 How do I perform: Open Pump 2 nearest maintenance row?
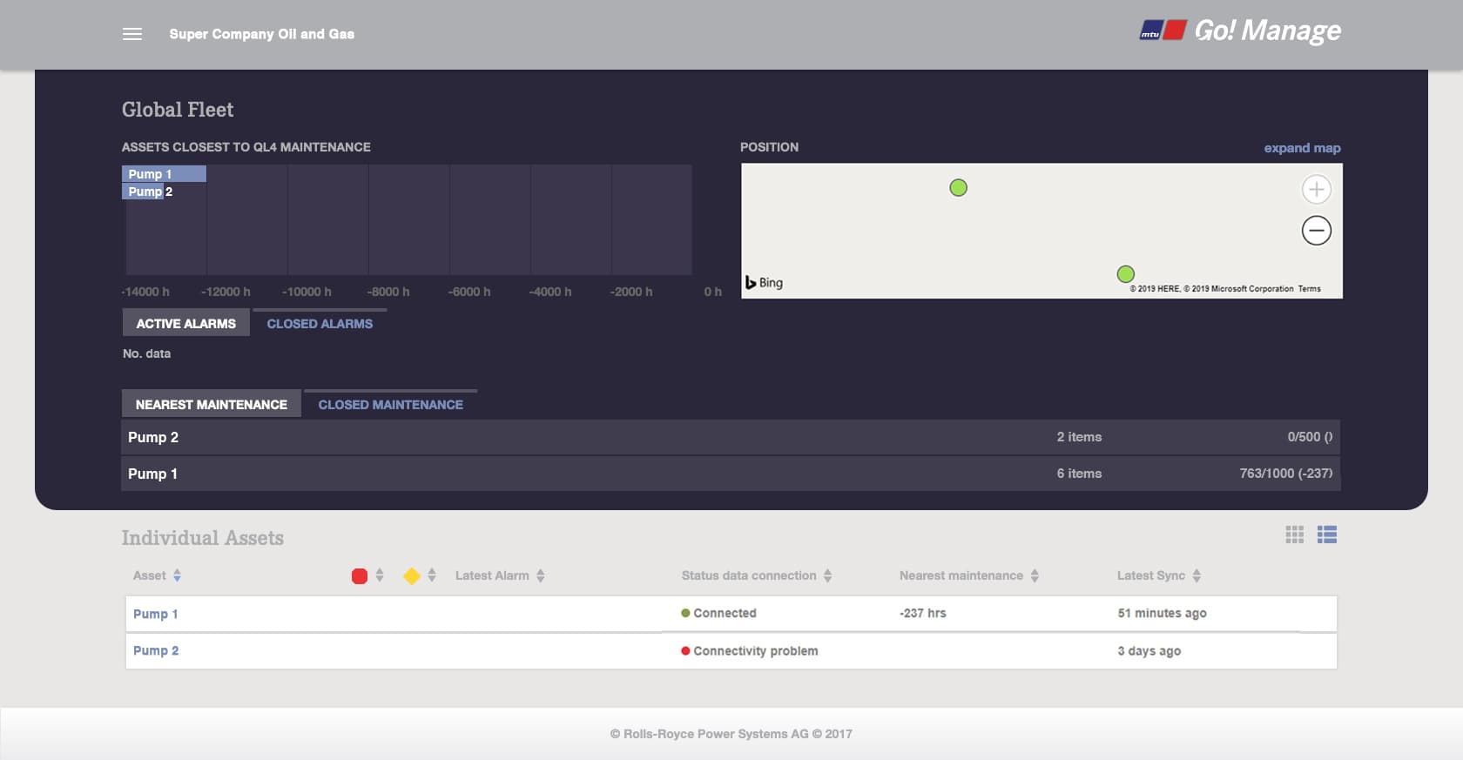coord(731,437)
